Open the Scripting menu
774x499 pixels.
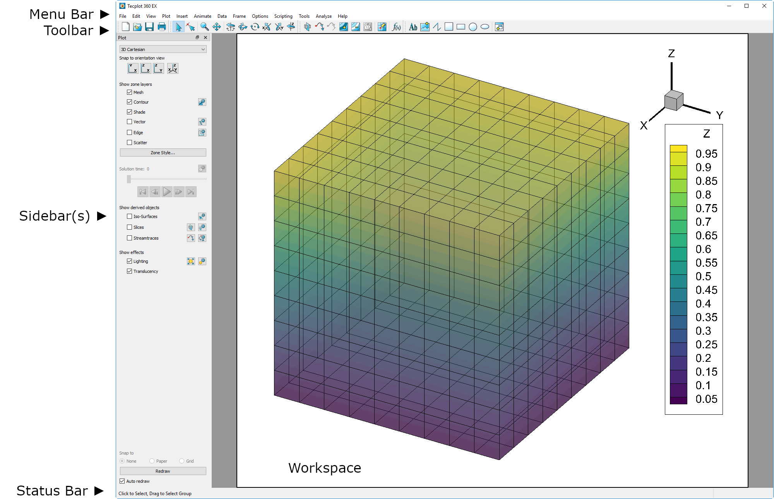coord(283,16)
